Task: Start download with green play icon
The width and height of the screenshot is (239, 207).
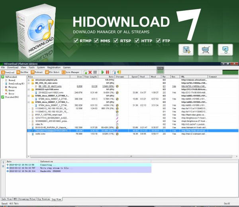Action: point(103,72)
